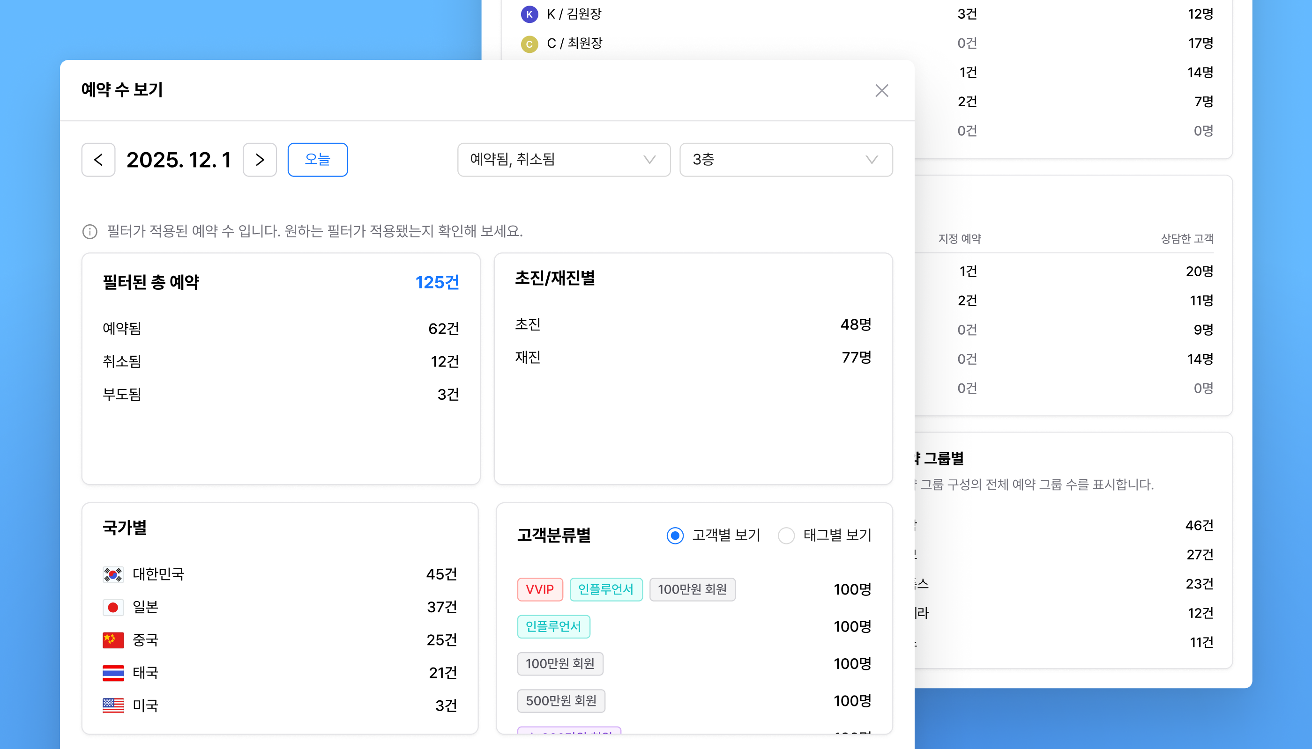Click the China flag icon

coord(113,640)
